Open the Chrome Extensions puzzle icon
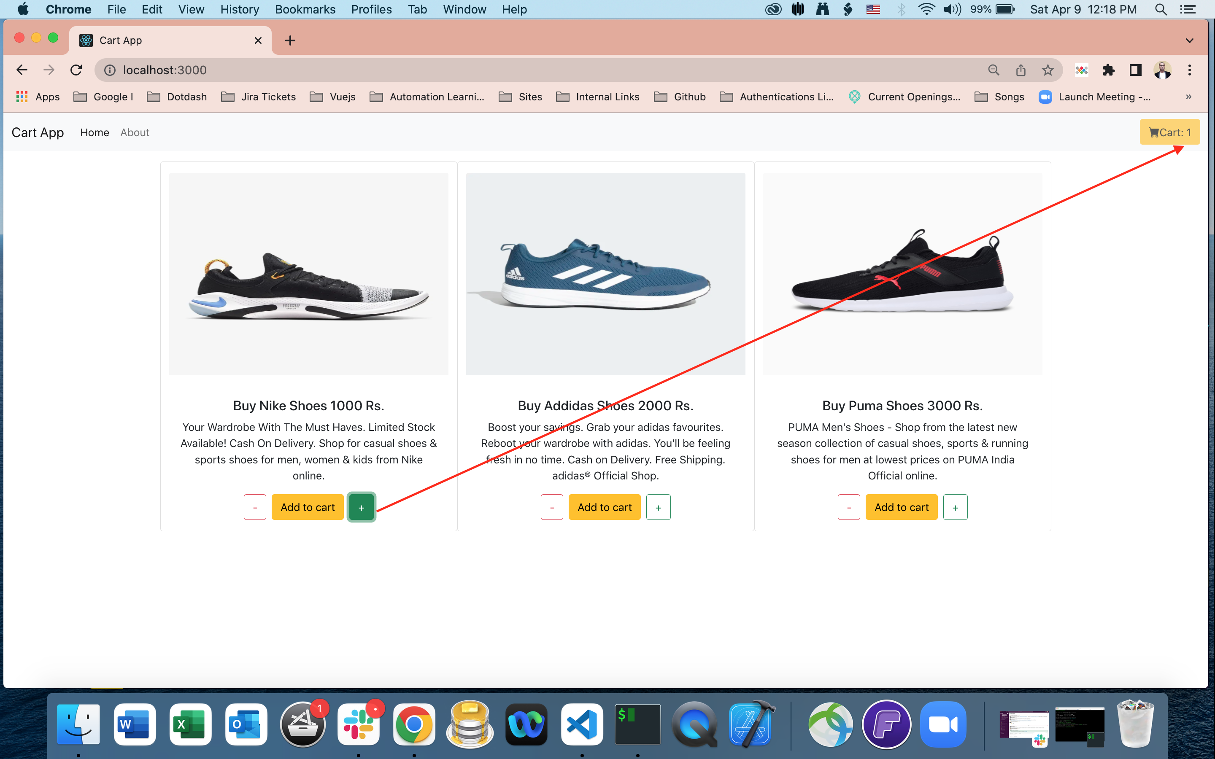 tap(1108, 70)
